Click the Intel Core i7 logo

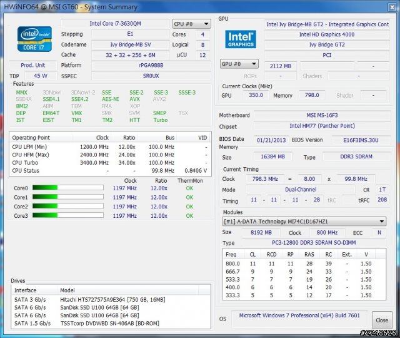click(x=34, y=39)
